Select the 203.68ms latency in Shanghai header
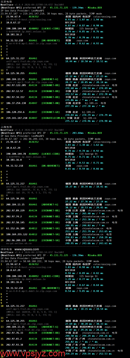Viewport: 130px width, 358px height. click(x=78, y=133)
